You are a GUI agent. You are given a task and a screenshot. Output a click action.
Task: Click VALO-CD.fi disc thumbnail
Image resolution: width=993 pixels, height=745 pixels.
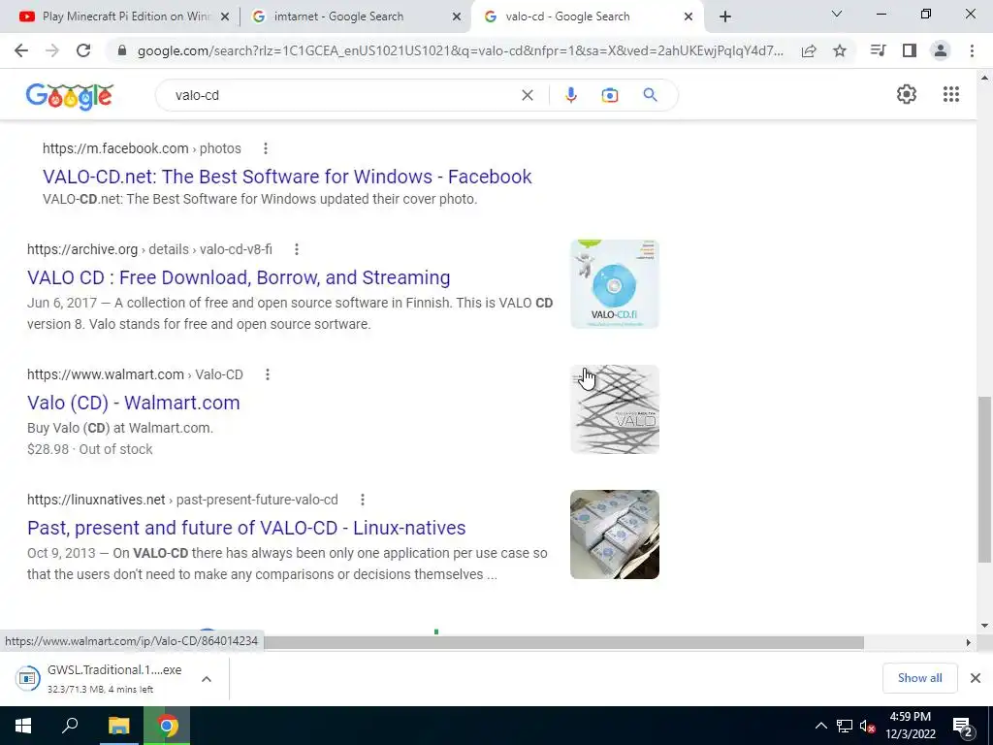pos(614,284)
